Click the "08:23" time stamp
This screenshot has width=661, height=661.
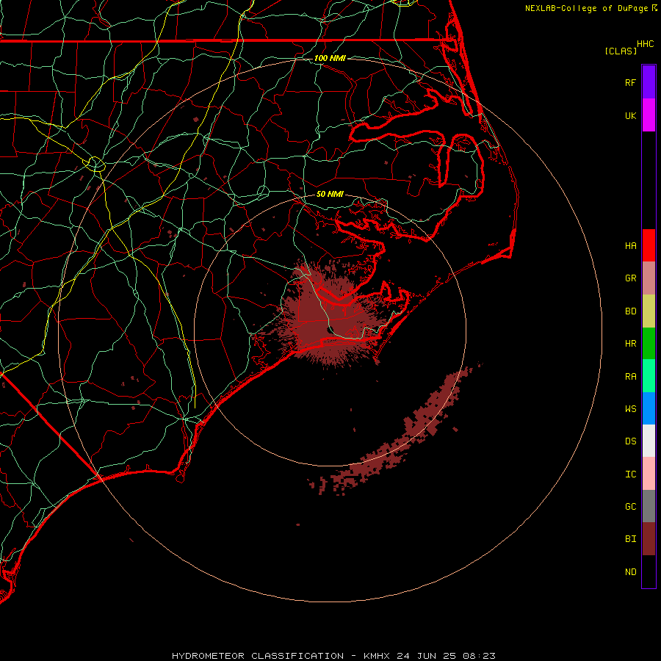point(480,656)
